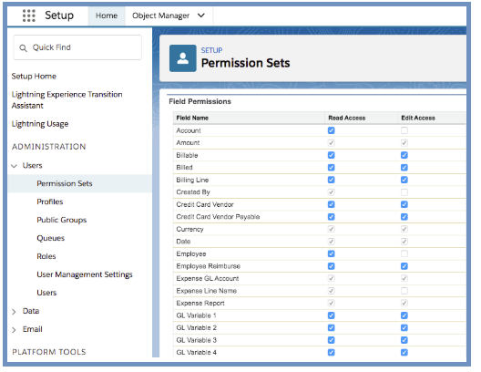Uncheck Read Access for Billable
Viewport: 481px width, 372px height.
pos(331,155)
